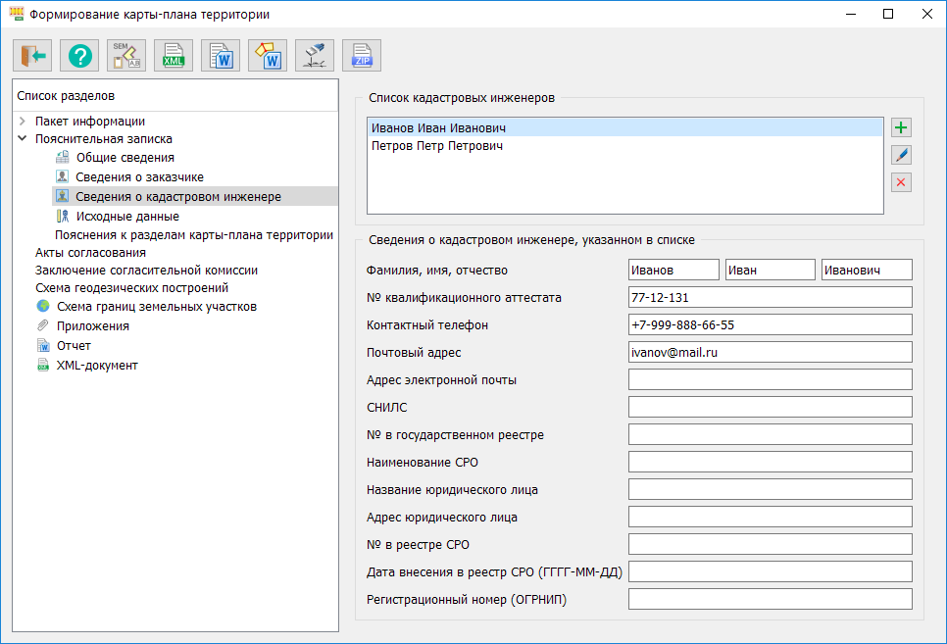Click the XML document toolbar icon
Screen dimensions: 947x644
tap(174, 56)
